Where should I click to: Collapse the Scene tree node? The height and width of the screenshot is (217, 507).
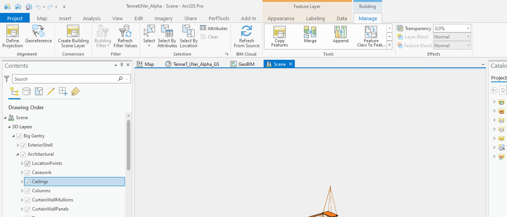5,118
